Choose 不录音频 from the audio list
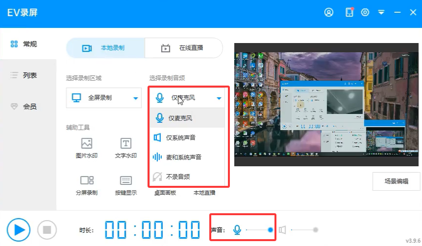The height and width of the screenshot is (246, 422). 187,177
